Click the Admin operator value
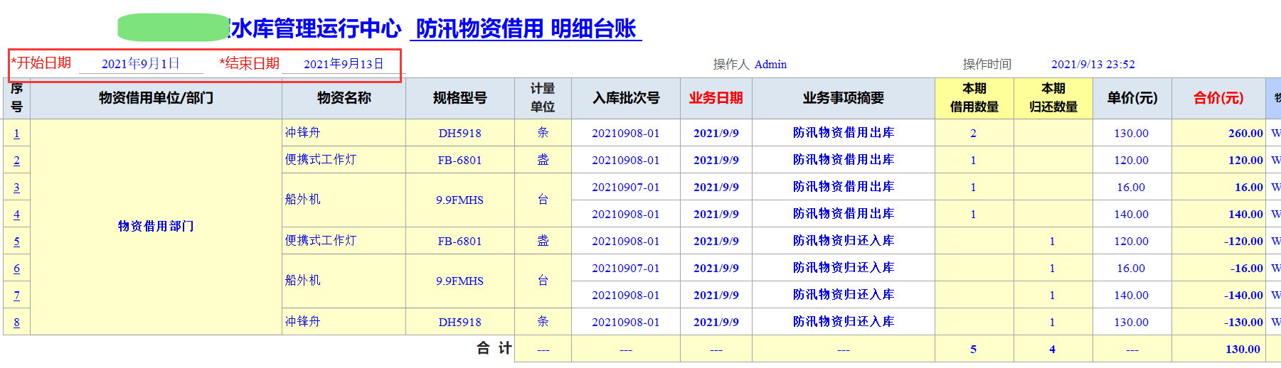 tap(770, 65)
